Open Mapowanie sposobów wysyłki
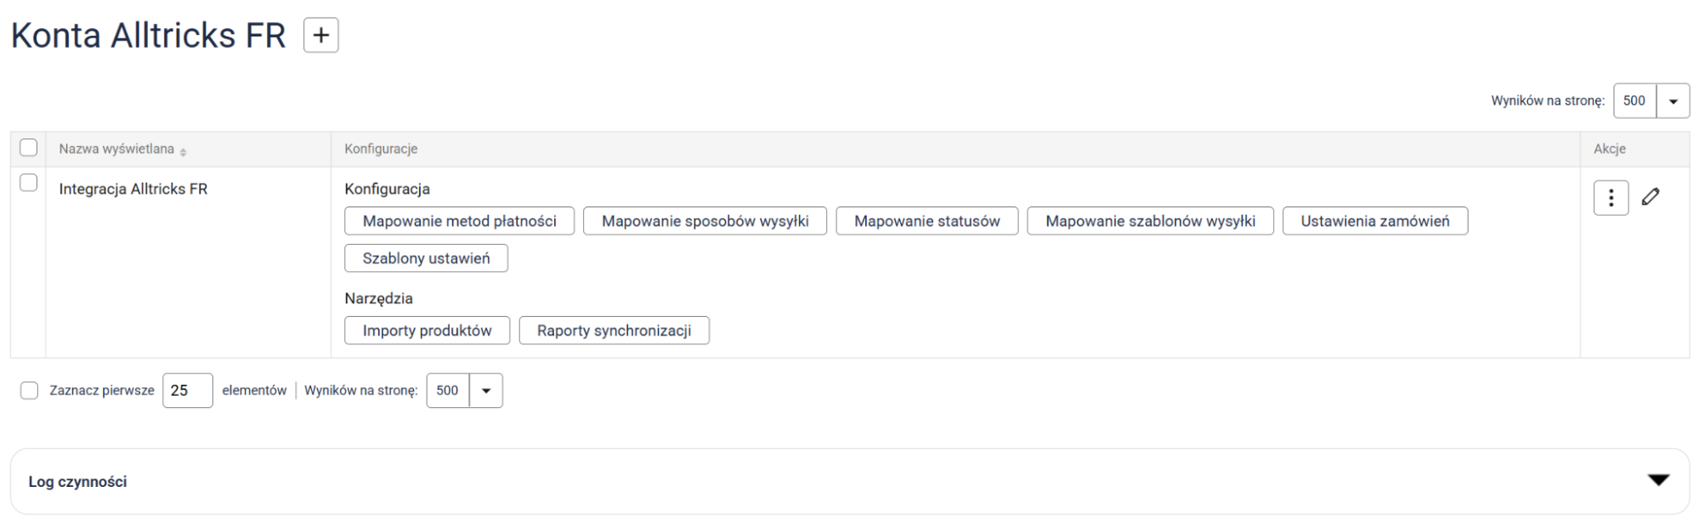Viewport: 1699px width, 526px height. pyautogui.click(x=705, y=221)
